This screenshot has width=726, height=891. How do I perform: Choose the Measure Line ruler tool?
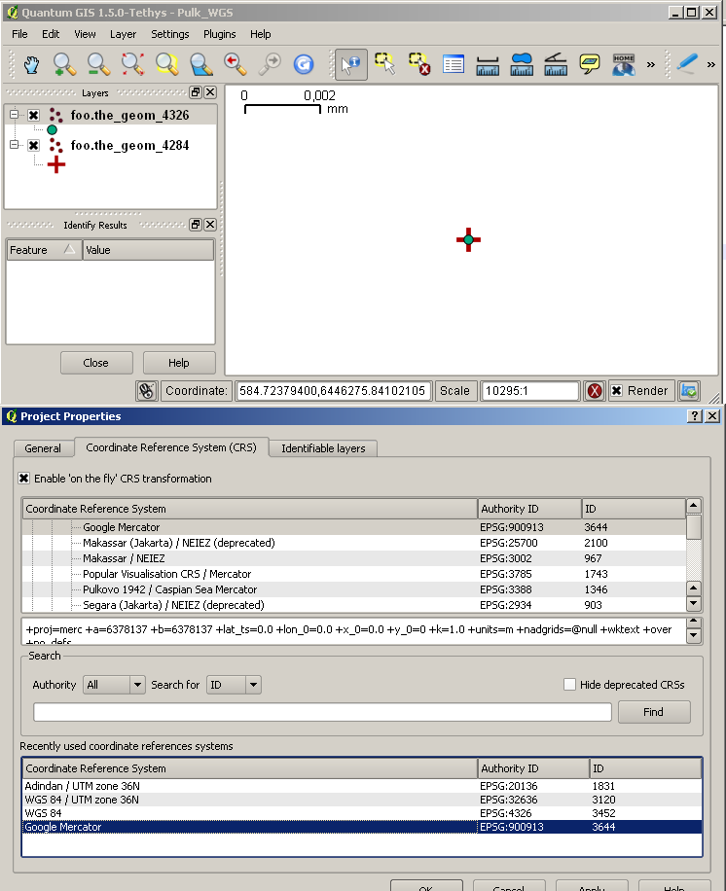click(x=488, y=64)
